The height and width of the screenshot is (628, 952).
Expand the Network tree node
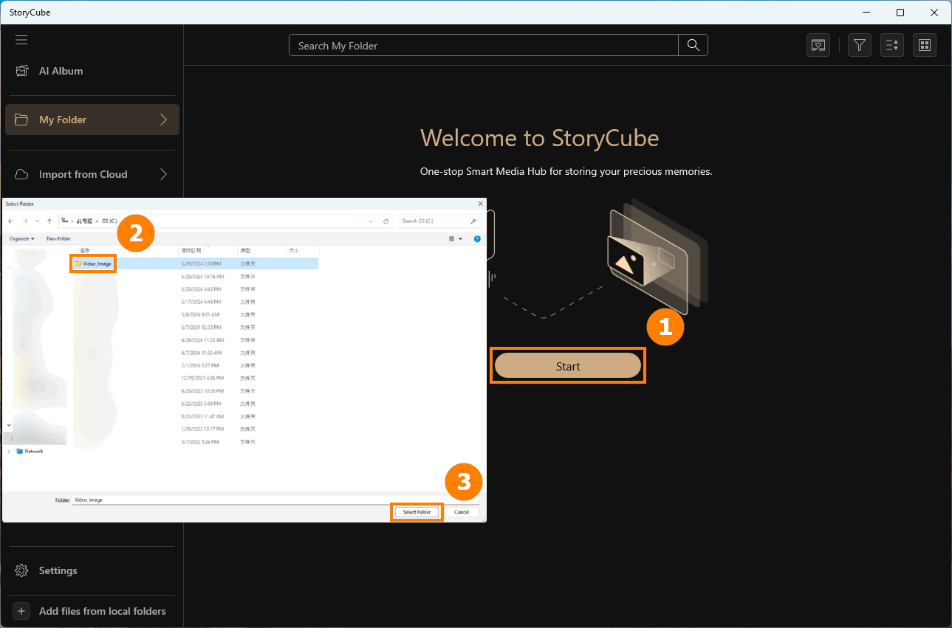9,451
